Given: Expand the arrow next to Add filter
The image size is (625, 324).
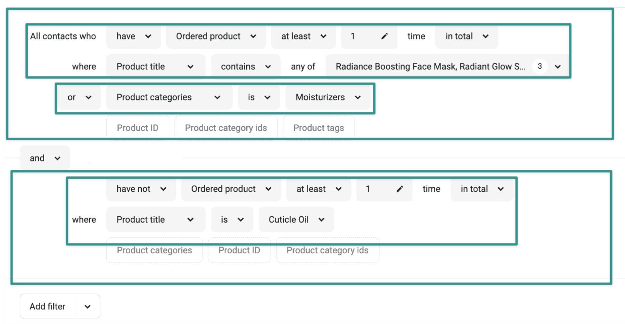Looking at the screenshot, I should click(87, 306).
